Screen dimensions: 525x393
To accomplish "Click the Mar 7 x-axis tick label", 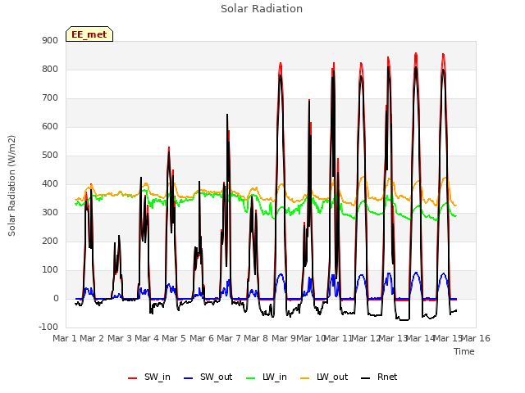I will [x=229, y=338].
